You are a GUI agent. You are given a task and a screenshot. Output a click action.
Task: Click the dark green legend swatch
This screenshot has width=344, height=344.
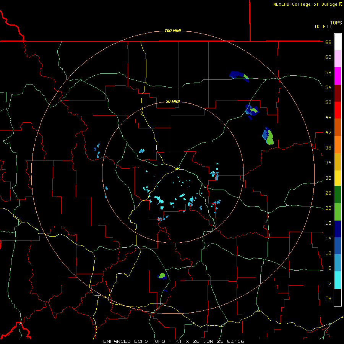point(338,195)
